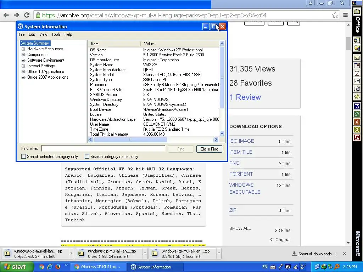Click the orange magnifier icon in system tray
The image size is (363, 272).
(x=337, y=267)
